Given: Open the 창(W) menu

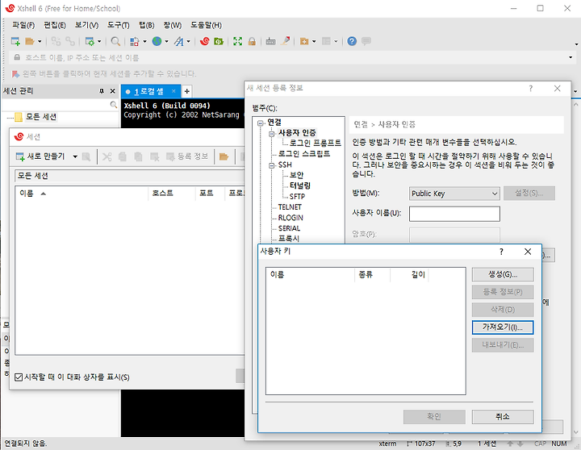Looking at the screenshot, I should [x=173, y=25].
